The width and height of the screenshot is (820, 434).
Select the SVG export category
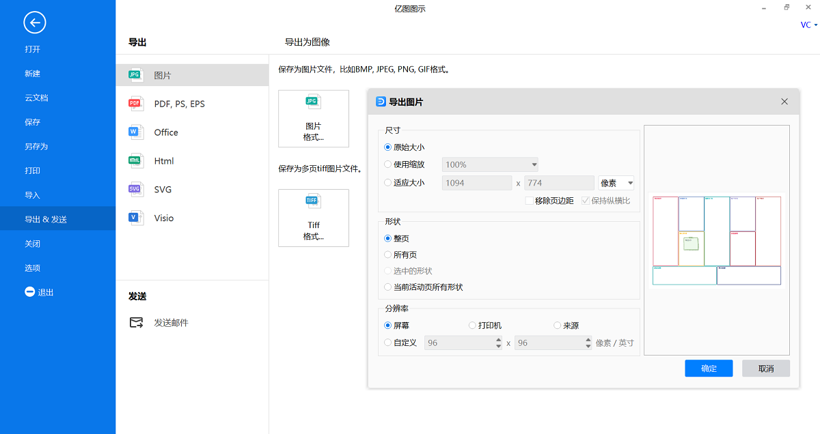coord(192,190)
